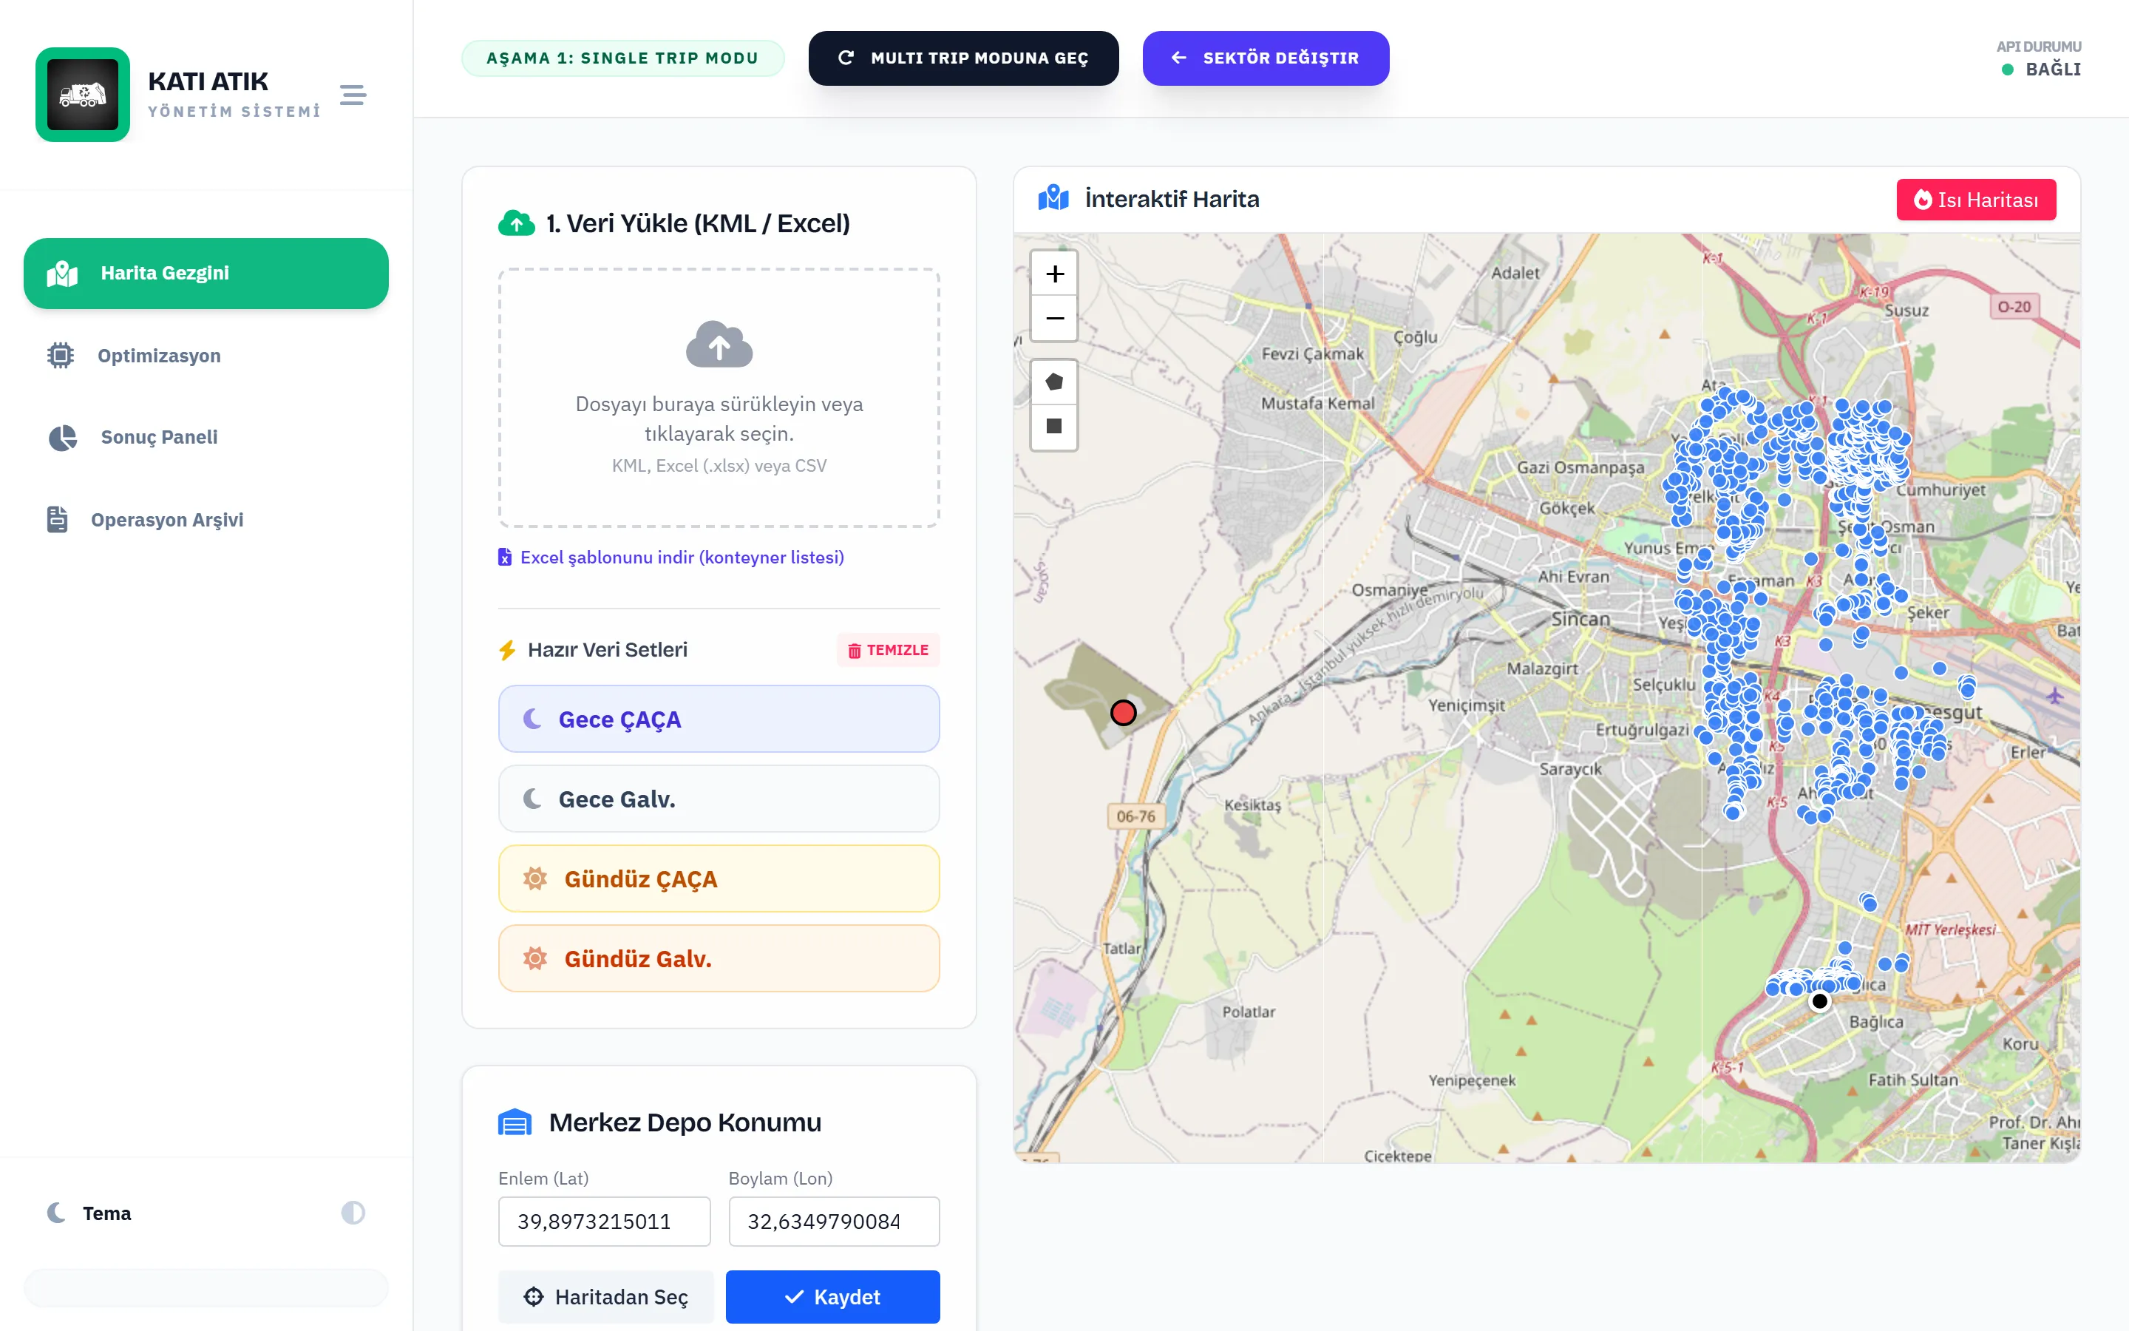The image size is (2129, 1331).
Task: Select the Gündüz ÇAÇA dataset
Action: [719, 878]
